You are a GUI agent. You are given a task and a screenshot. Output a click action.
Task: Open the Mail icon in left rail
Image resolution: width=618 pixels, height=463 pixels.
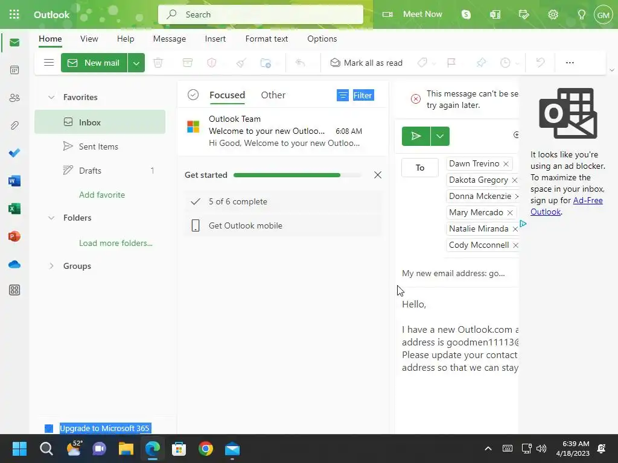click(14, 43)
